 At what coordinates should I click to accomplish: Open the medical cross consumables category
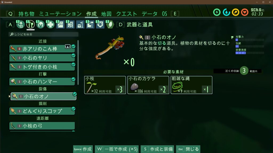[x=50, y=24]
